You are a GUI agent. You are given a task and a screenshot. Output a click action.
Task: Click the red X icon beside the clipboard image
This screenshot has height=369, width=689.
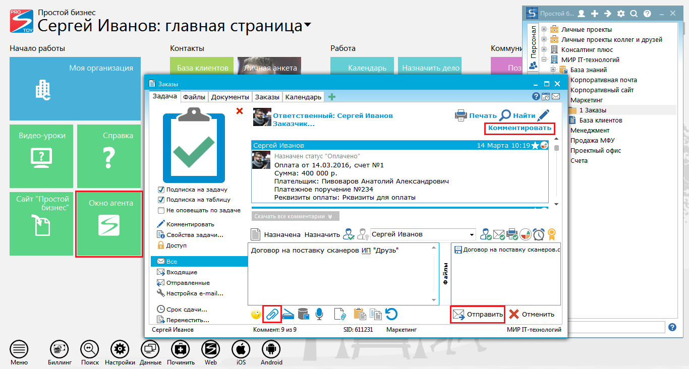pos(240,111)
